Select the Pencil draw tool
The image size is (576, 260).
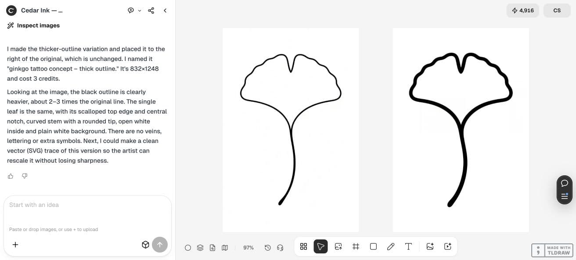pyautogui.click(x=391, y=246)
